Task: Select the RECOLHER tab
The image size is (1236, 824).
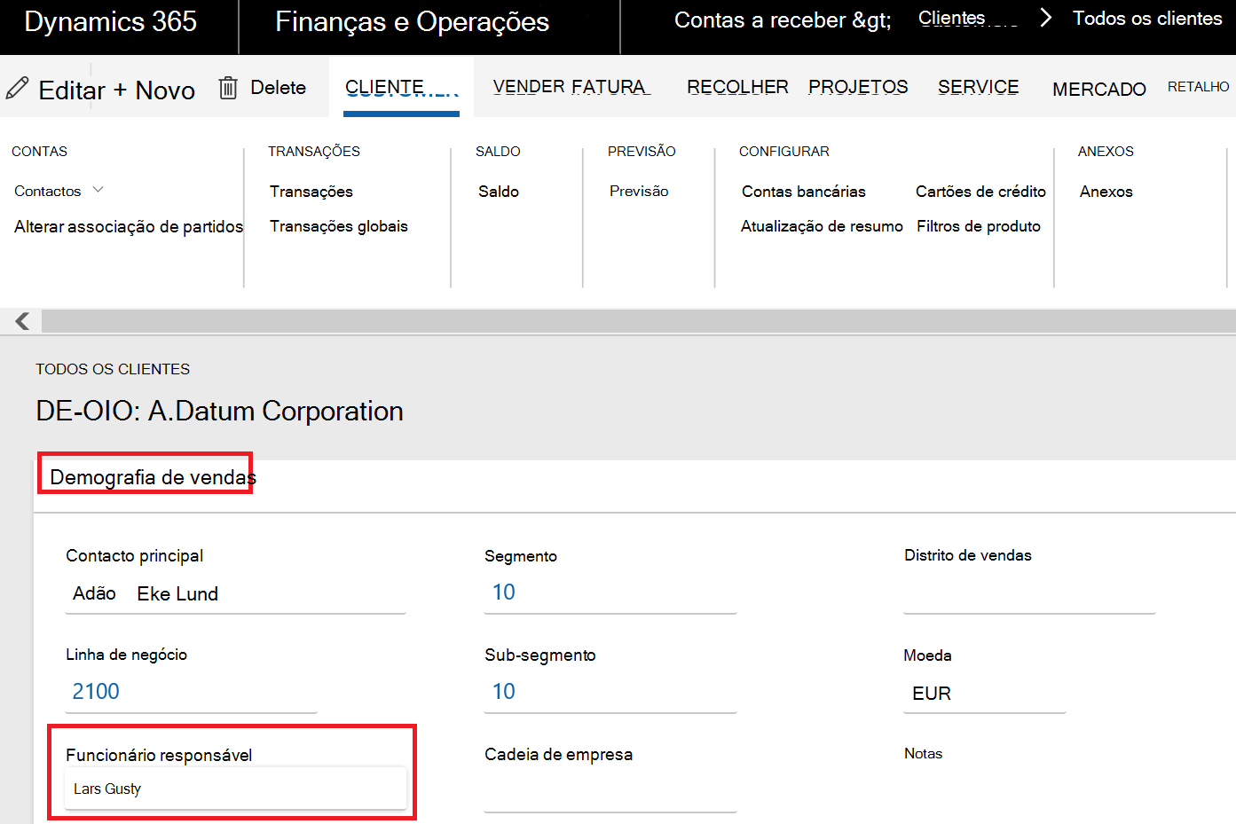Action: (x=737, y=87)
